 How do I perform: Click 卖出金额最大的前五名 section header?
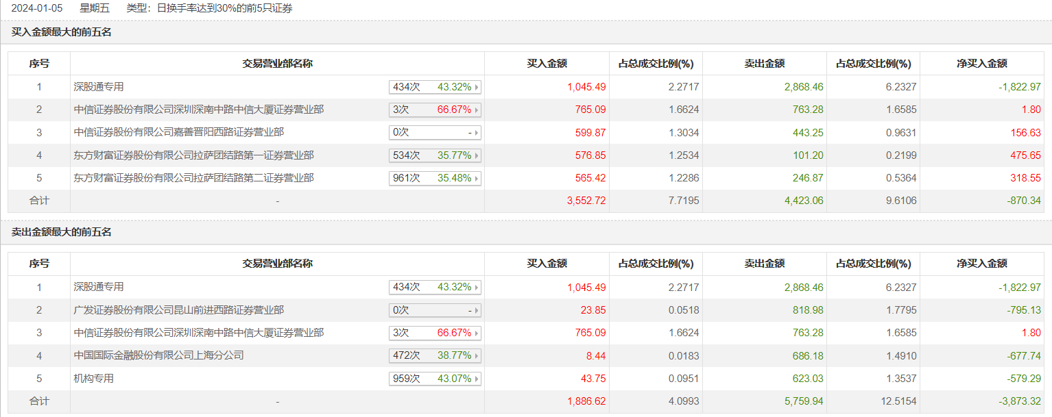tap(62, 232)
